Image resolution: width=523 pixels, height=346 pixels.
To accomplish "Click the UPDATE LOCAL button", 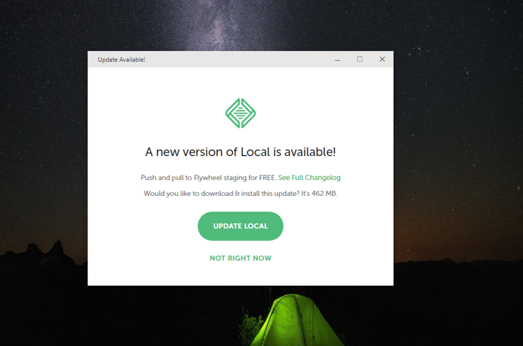I will coord(240,226).
